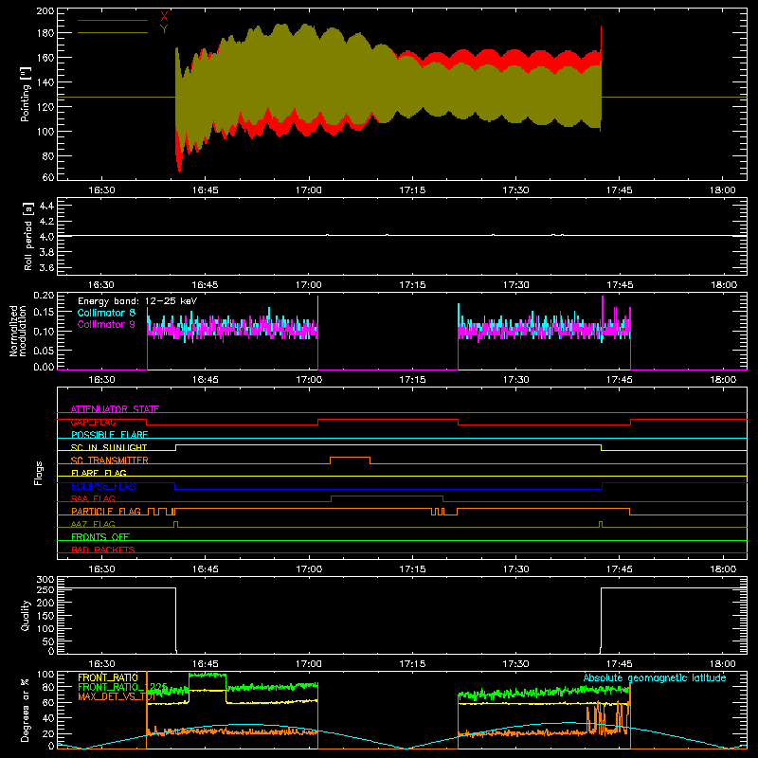Screen dimensions: 758x758
Task: Click the 'Collimator 8' legend entry
Action: point(106,313)
